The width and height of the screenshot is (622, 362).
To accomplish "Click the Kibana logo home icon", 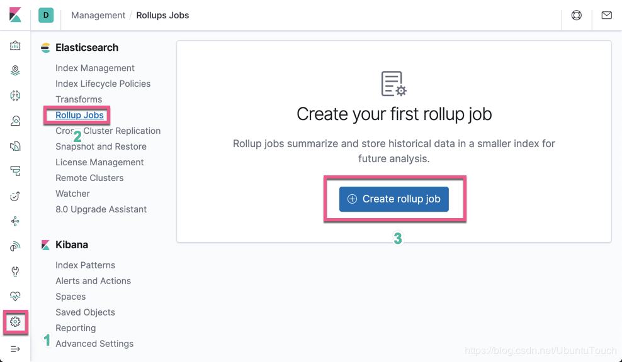I will pyautogui.click(x=15, y=15).
